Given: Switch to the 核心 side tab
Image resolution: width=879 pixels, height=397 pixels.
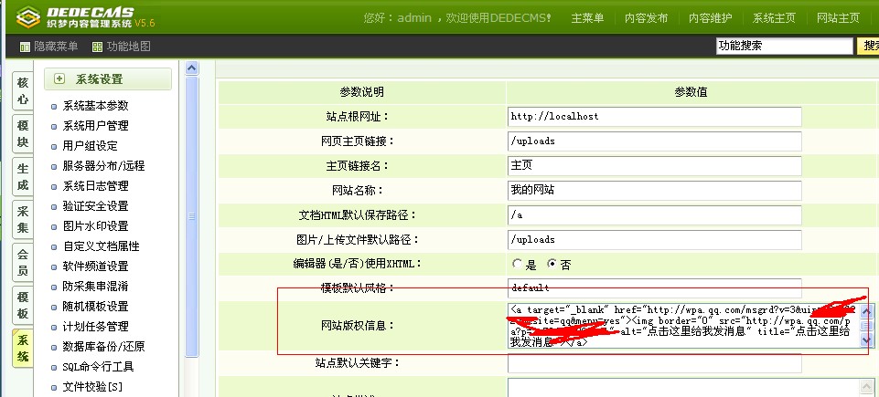Looking at the screenshot, I should tap(23, 91).
